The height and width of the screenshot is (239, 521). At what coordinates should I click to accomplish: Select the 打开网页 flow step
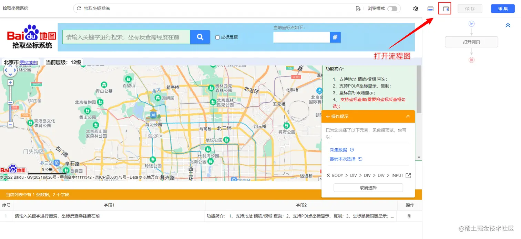click(x=471, y=42)
